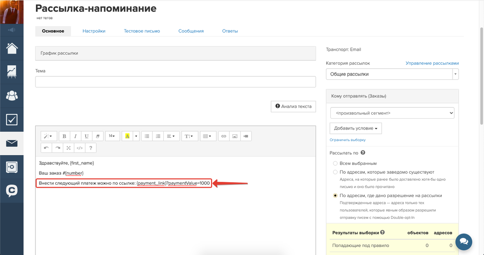Image resolution: width=484 pixels, height=255 pixels.
Task: Insert an unordered bullet list
Action: pos(147,136)
